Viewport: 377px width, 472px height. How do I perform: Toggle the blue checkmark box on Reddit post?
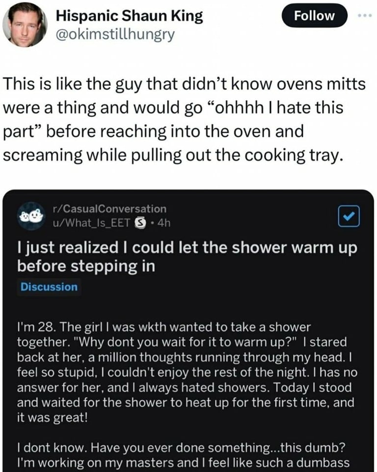(x=350, y=216)
